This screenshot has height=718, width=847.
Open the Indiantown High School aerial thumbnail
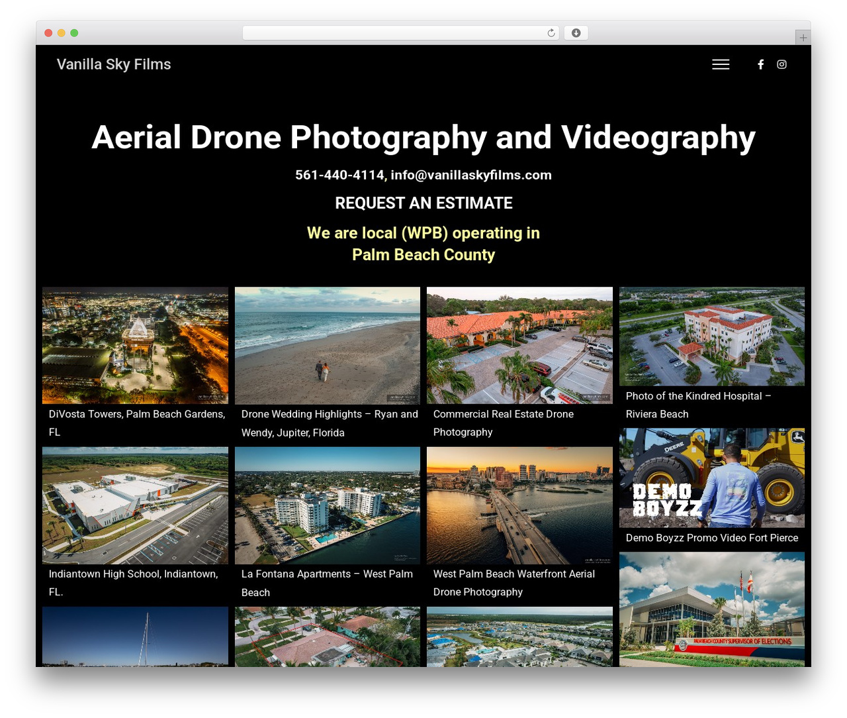click(x=135, y=505)
